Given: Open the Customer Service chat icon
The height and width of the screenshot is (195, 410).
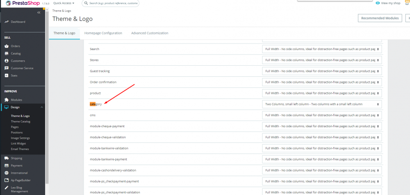Looking at the screenshot, I should (x=7, y=68).
